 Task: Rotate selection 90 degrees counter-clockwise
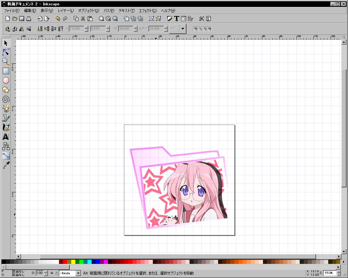pos(8,29)
